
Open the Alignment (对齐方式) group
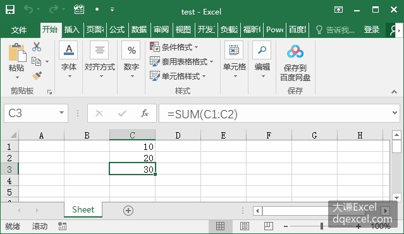click(100, 60)
